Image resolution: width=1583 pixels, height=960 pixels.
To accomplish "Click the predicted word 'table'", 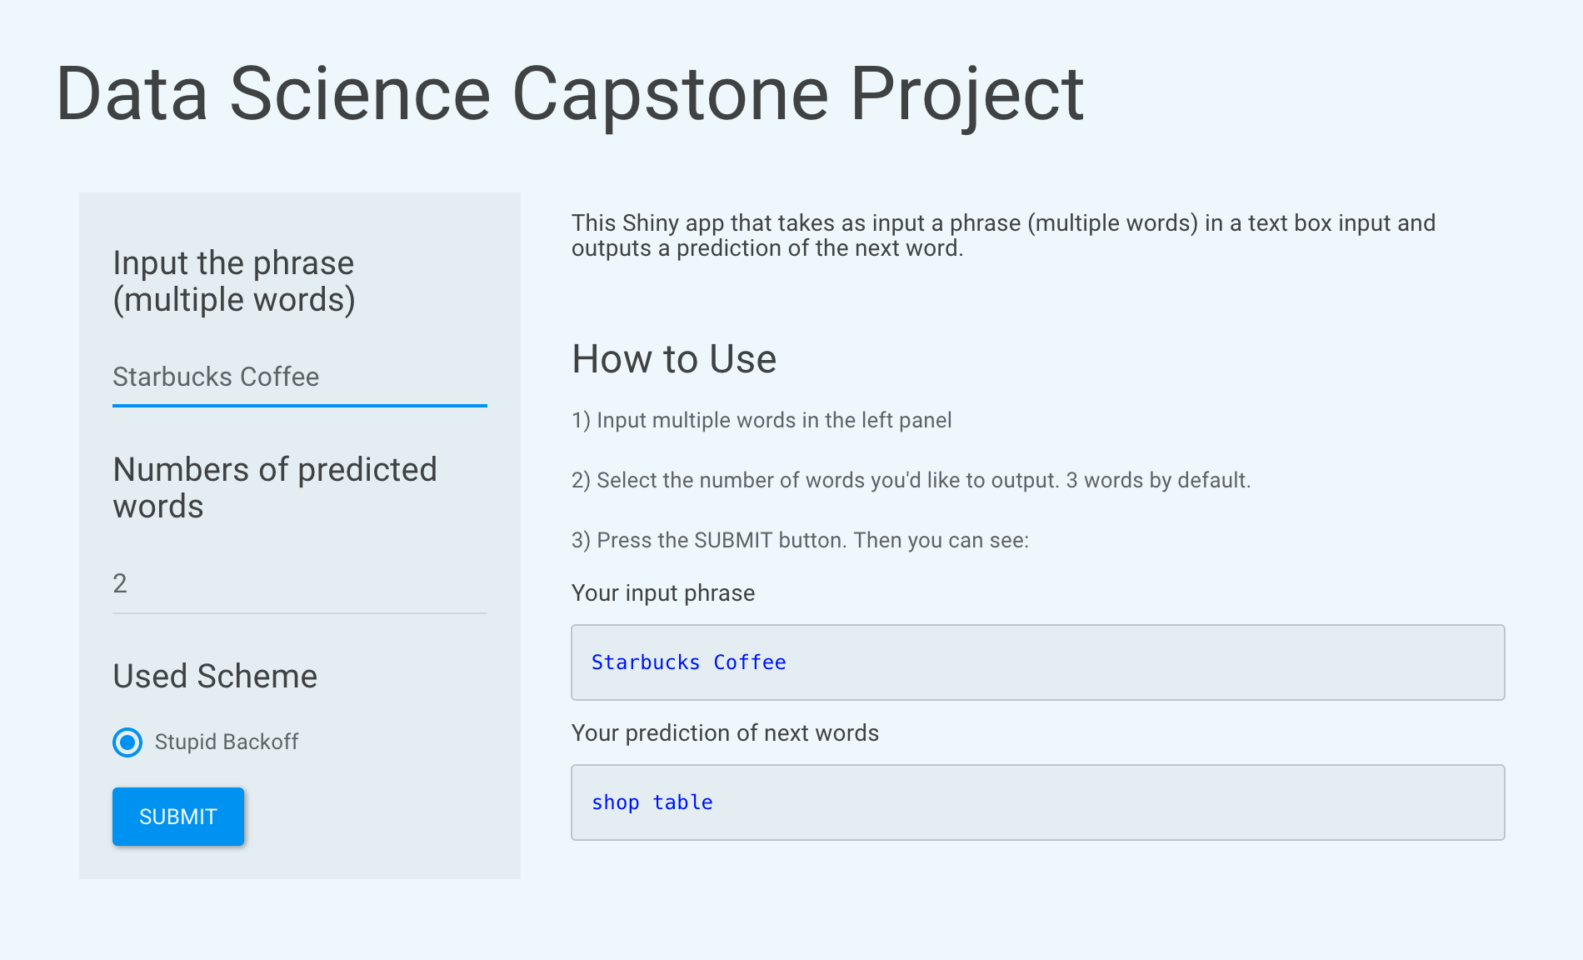I will pos(682,802).
